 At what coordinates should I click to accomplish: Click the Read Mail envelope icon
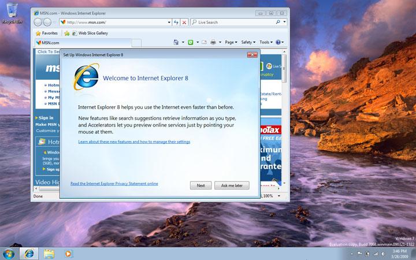[204, 42]
